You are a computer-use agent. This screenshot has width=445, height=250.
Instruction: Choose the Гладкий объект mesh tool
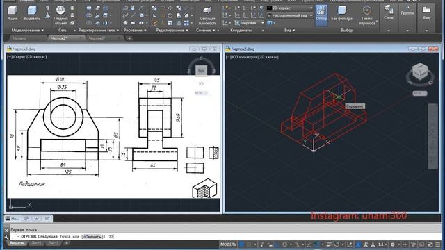(x=60, y=15)
